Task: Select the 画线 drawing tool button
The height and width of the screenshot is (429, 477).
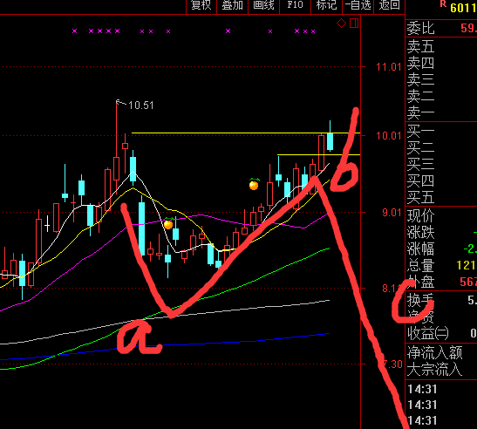Action: pos(263,6)
